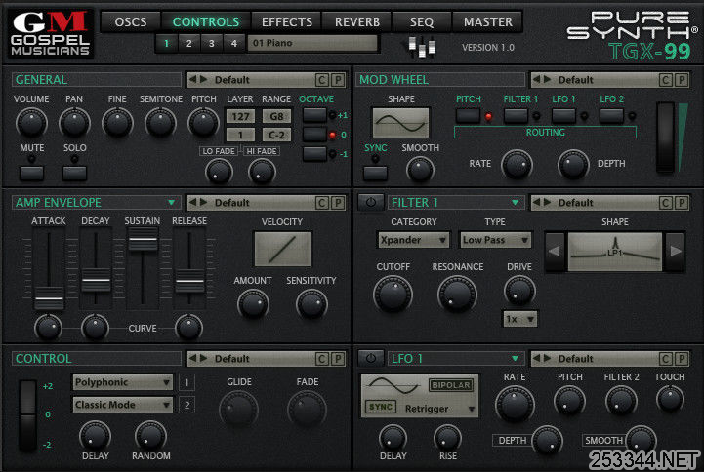Image resolution: width=704 pixels, height=472 pixels.
Task: Open the Retrigger mode dropdown
Action: tap(440, 409)
